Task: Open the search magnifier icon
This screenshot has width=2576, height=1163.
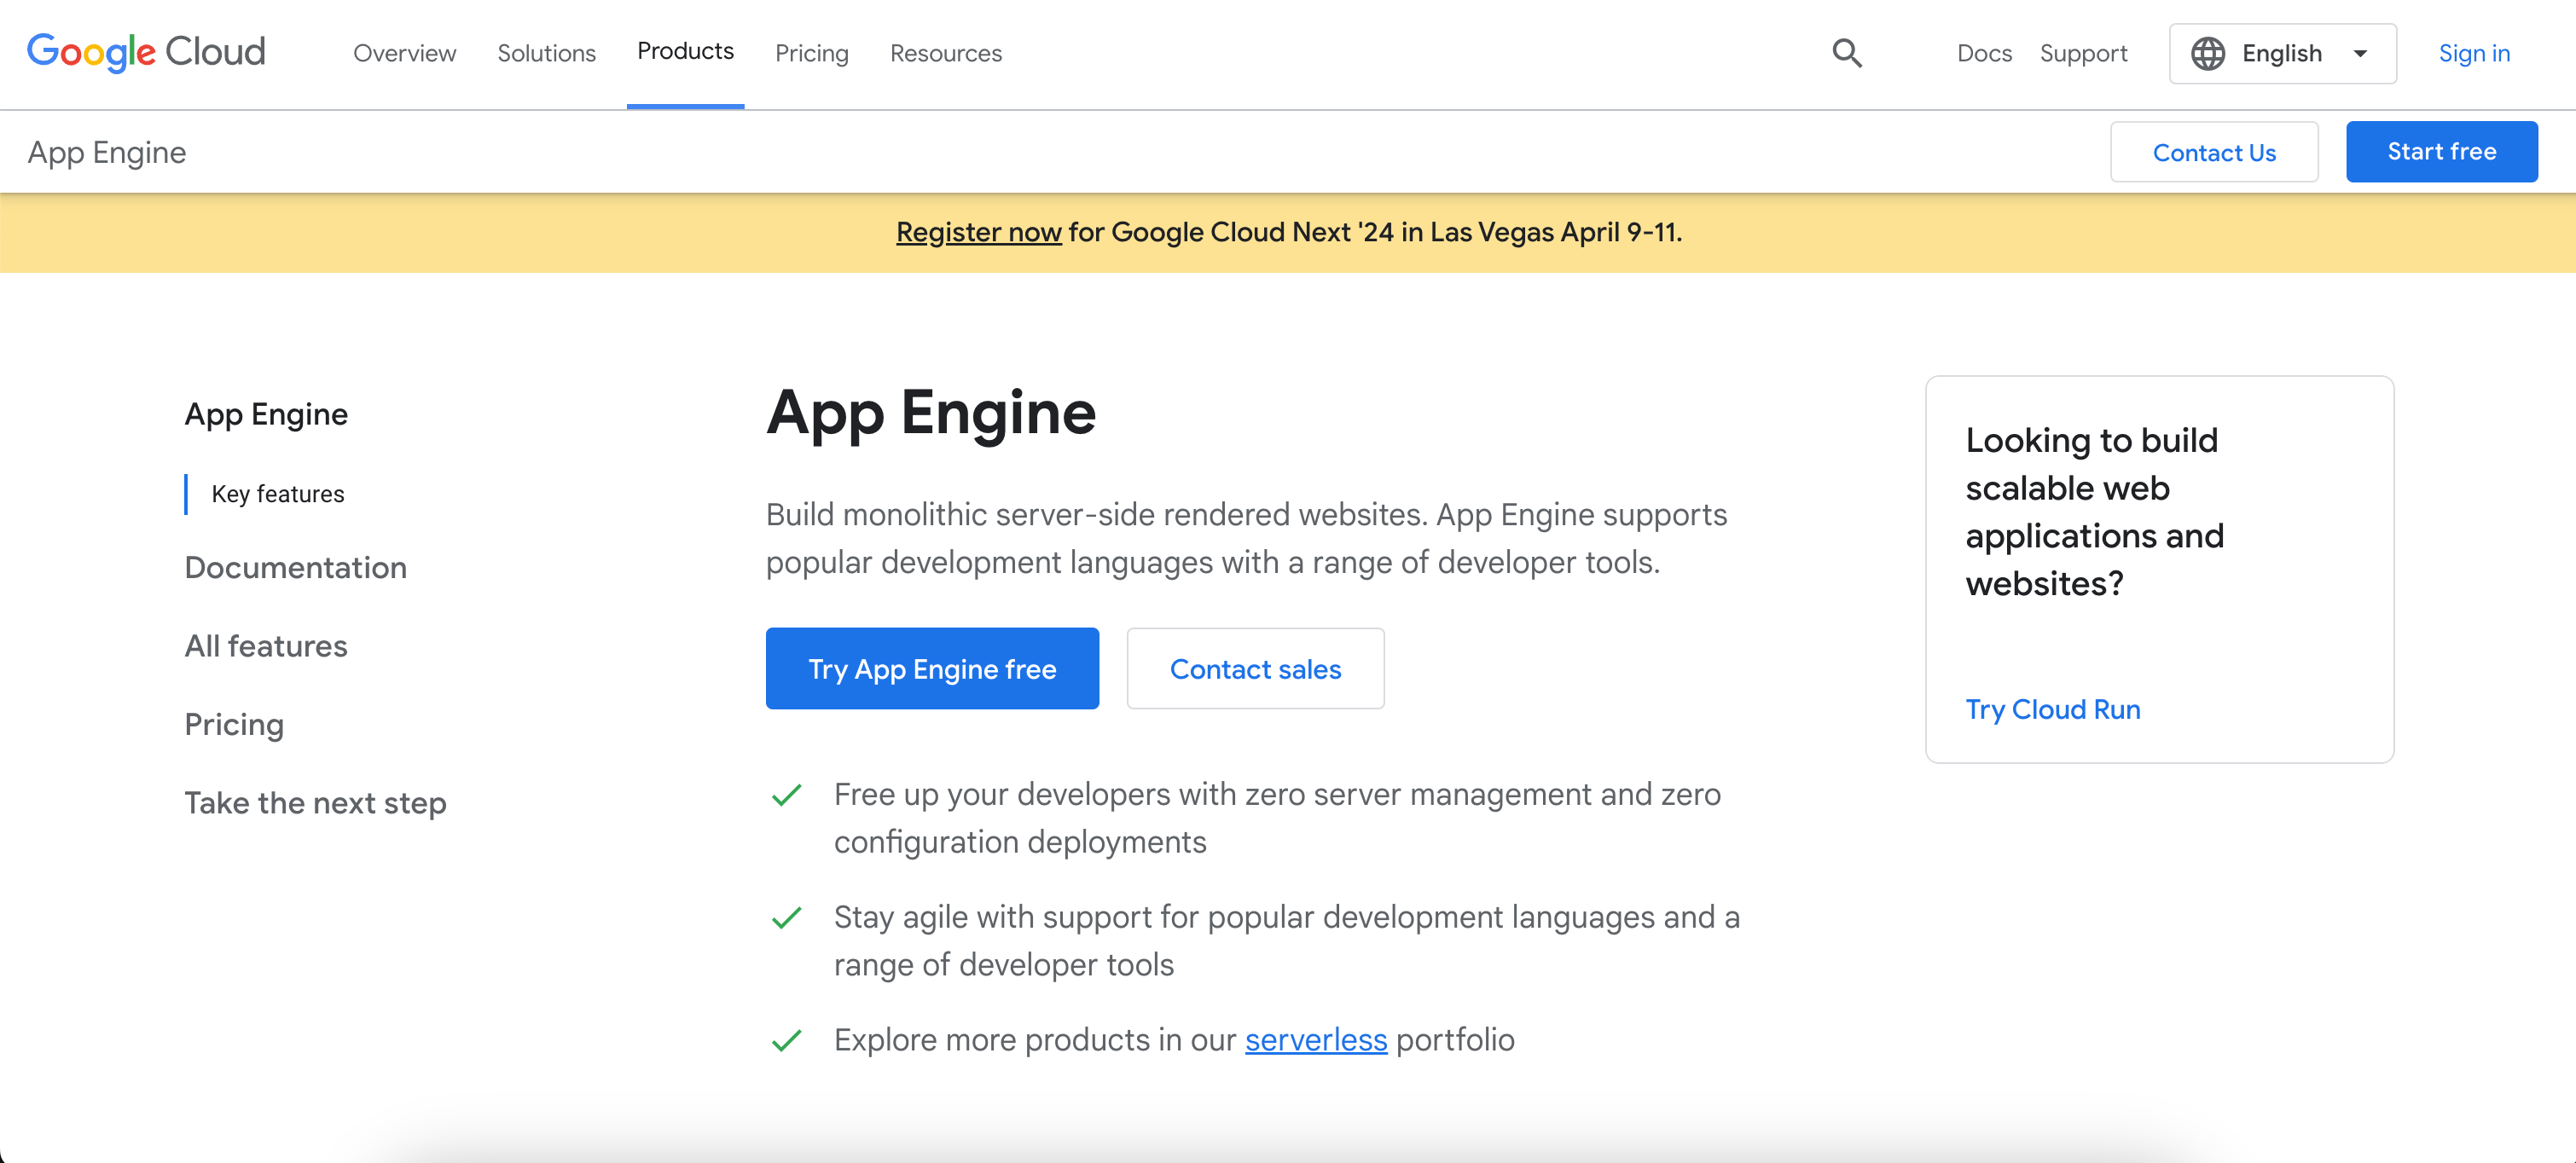Action: pyautogui.click(x=1846, y=53)
